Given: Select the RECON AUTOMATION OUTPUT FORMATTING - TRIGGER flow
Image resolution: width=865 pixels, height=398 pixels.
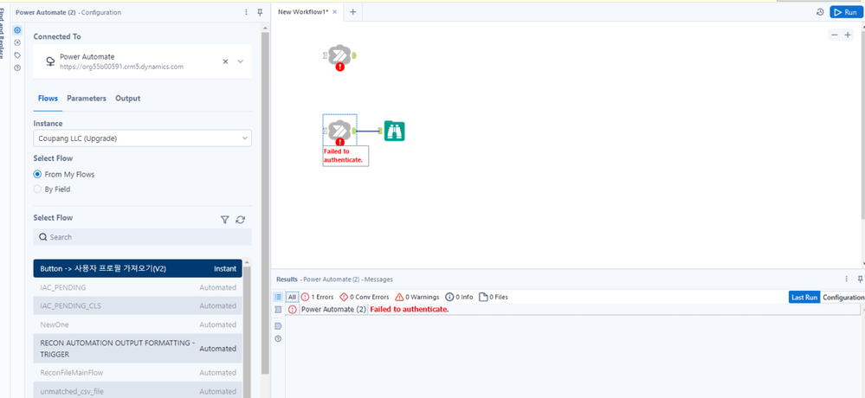Looking at the screenshot, I should coord(138,349).
